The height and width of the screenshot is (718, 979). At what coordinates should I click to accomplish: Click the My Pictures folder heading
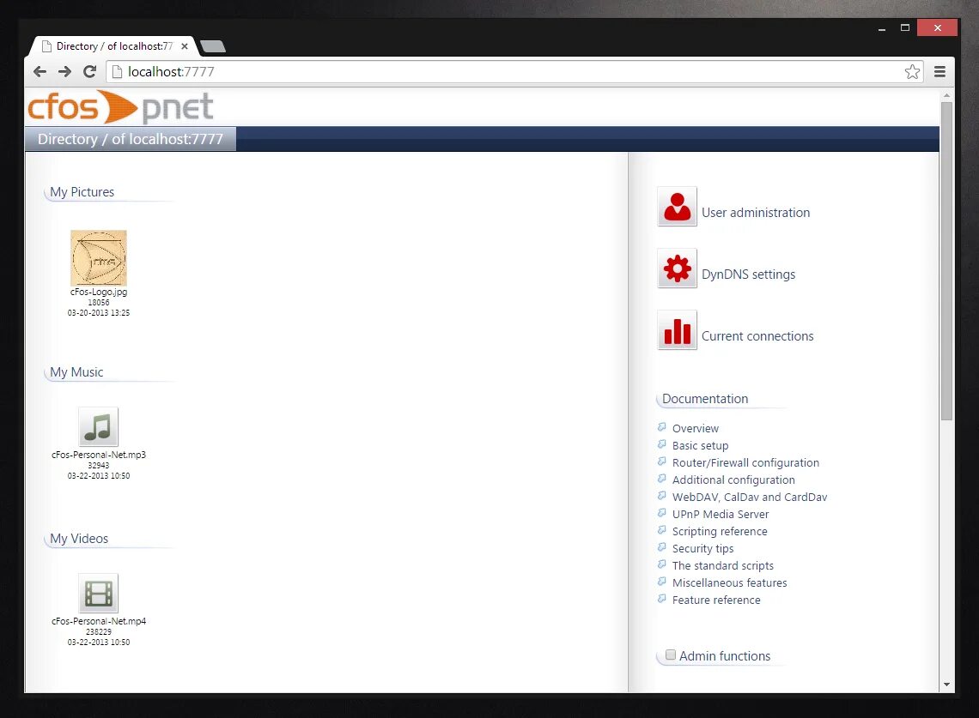82,192
